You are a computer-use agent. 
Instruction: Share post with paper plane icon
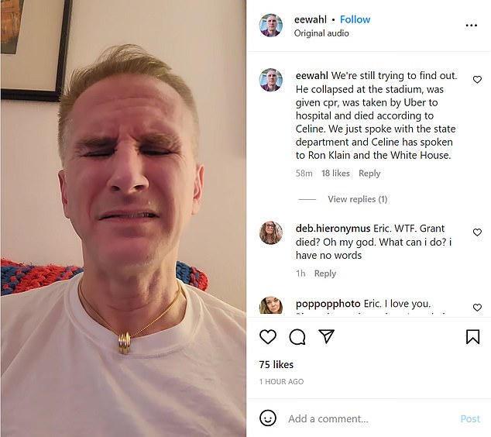pyautogui.click(x=326, y=336)
